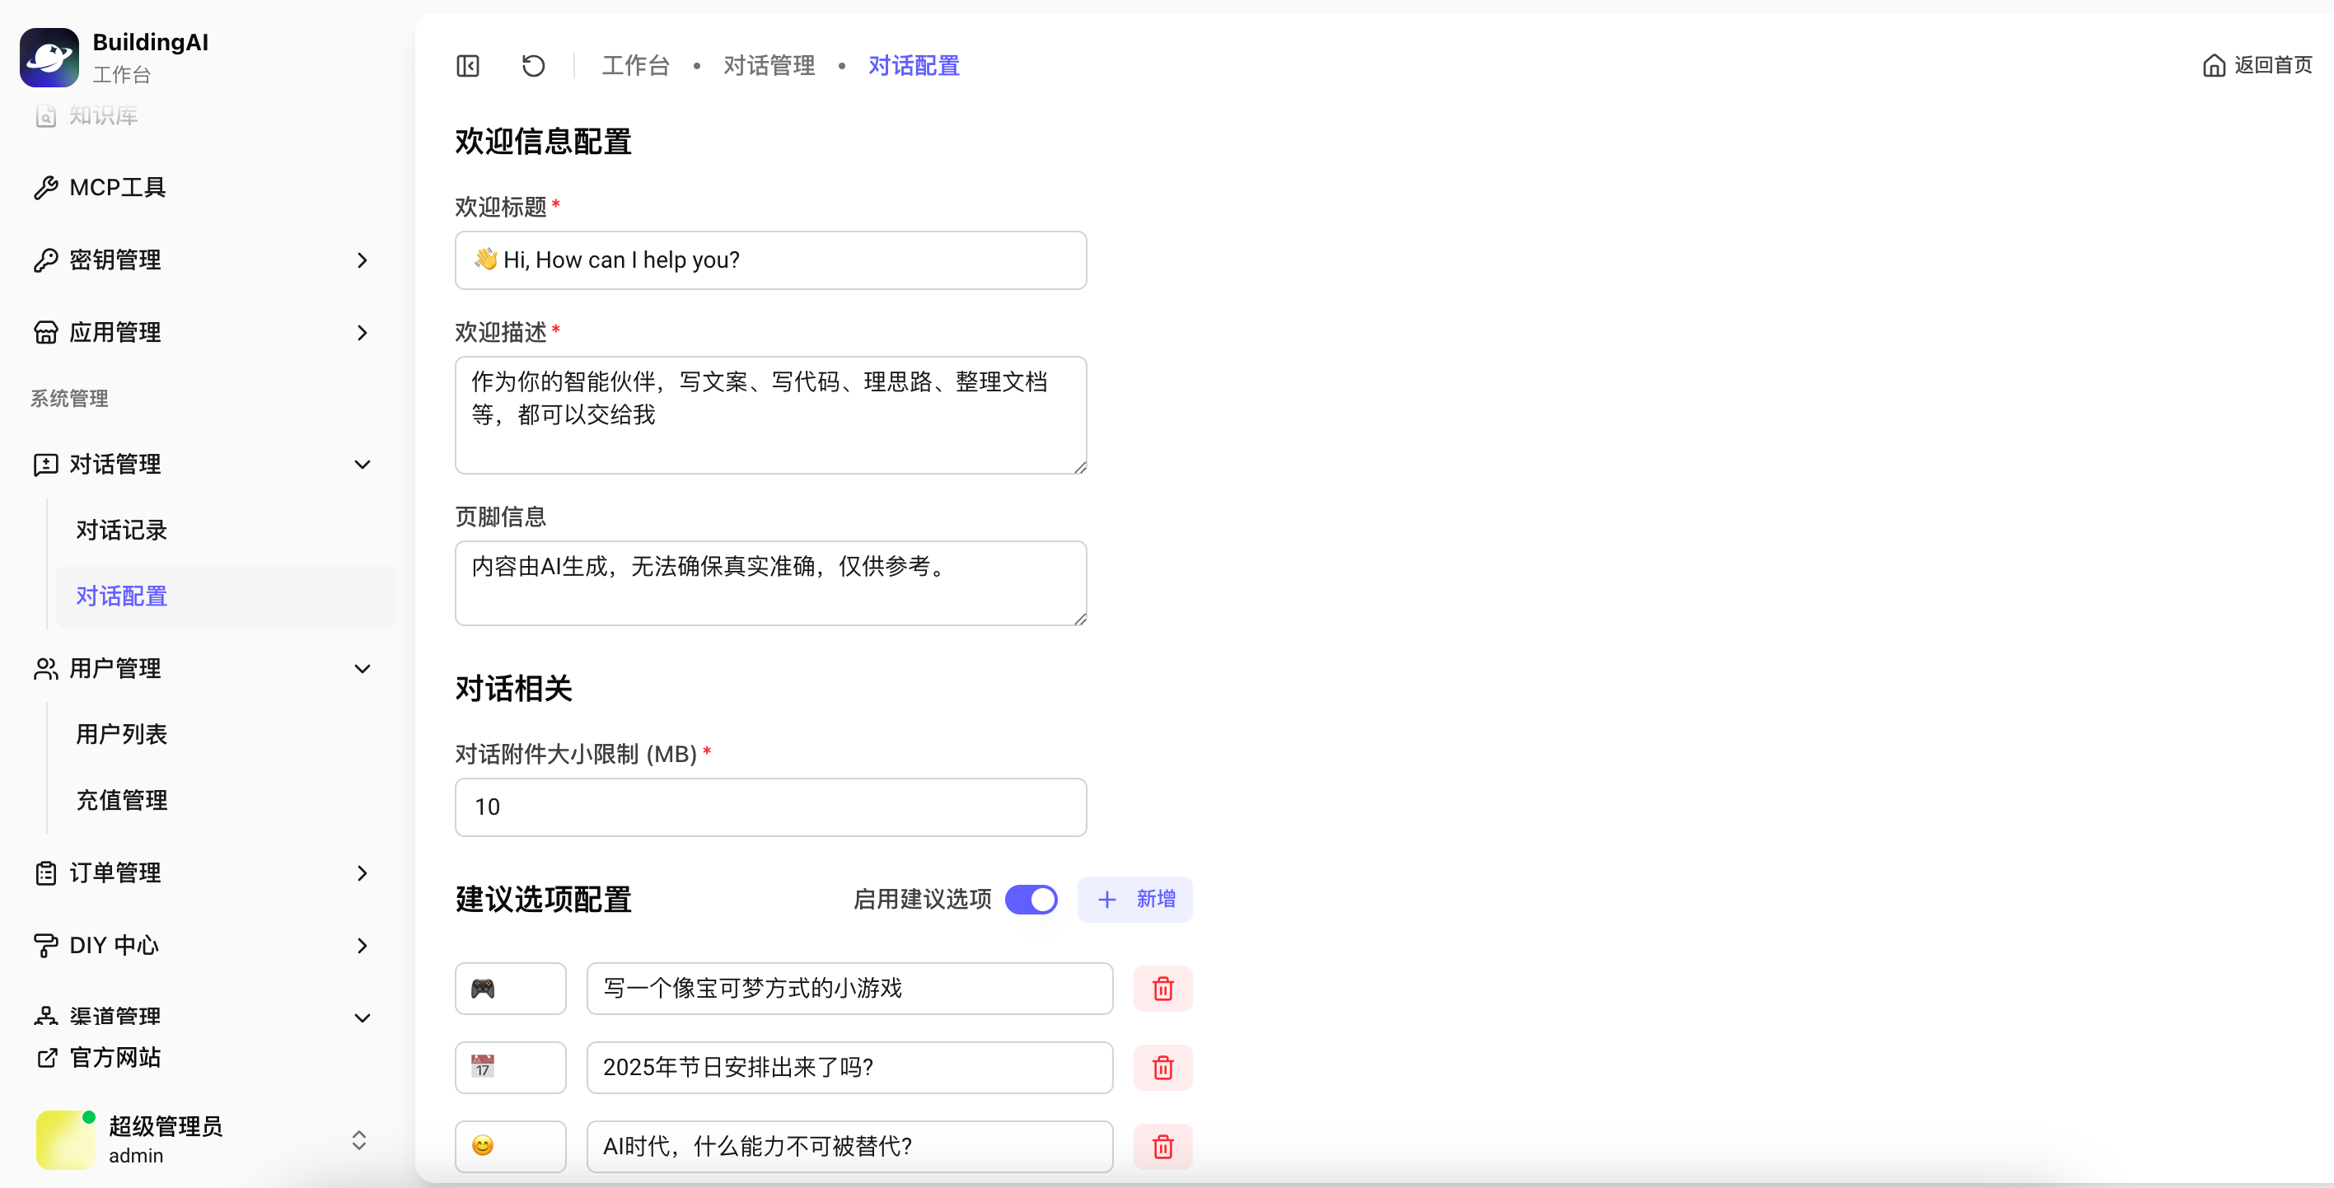Viewport: 2334px width, 1188px height.
Task: Remove the AI时代 suggestion with trash icon
Action: (1162, 1146)
